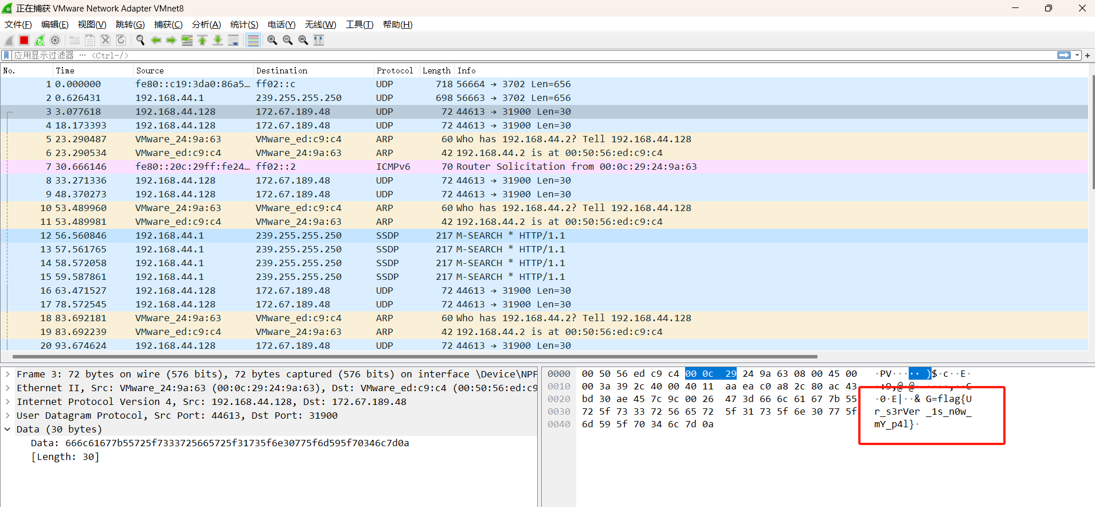Click the display filter input field
The image size is (1095, 507).
[533, 55]
